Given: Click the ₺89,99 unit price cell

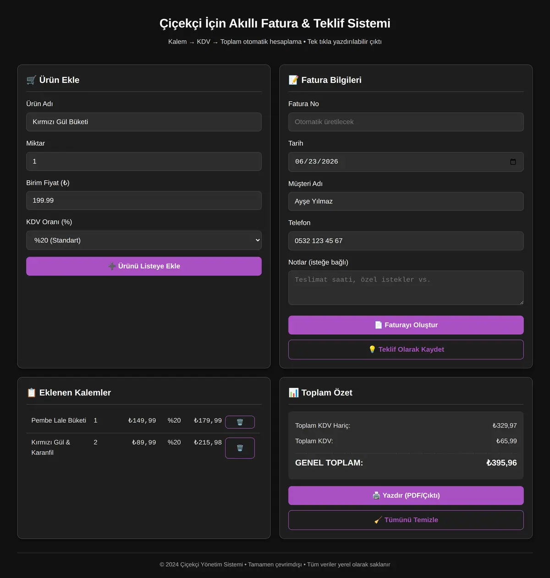Looking at the screenshot, I should pos(144,442).
